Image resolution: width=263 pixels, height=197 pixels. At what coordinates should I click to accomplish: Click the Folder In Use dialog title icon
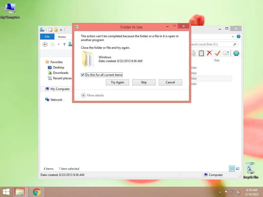coord(77,27)
